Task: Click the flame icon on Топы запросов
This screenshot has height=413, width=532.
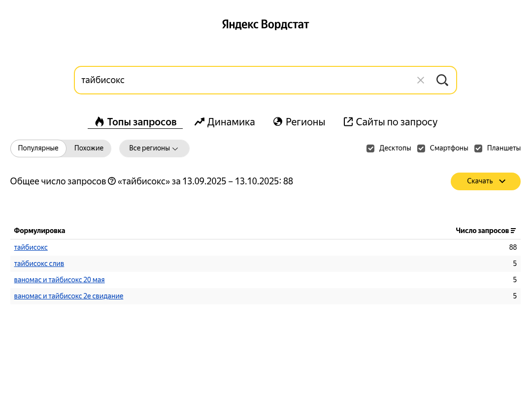Action: tap(100, 121)
